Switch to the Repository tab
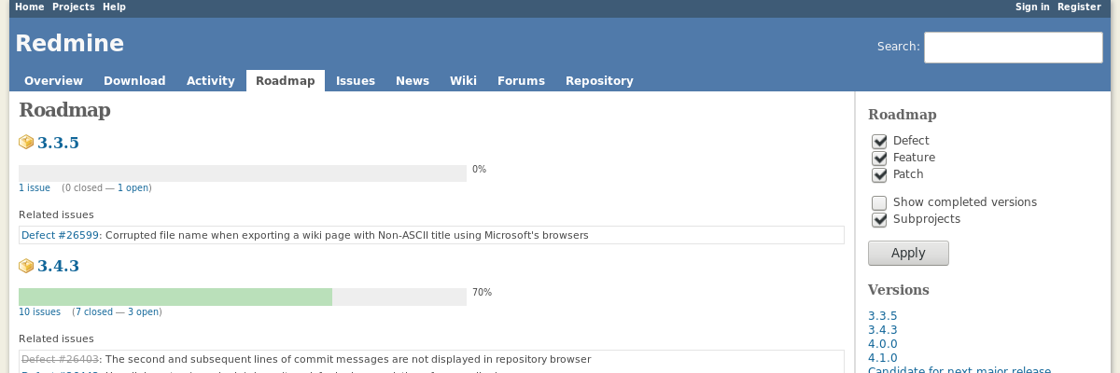The width and height of the screenshot is (1120, 373). 599,80
